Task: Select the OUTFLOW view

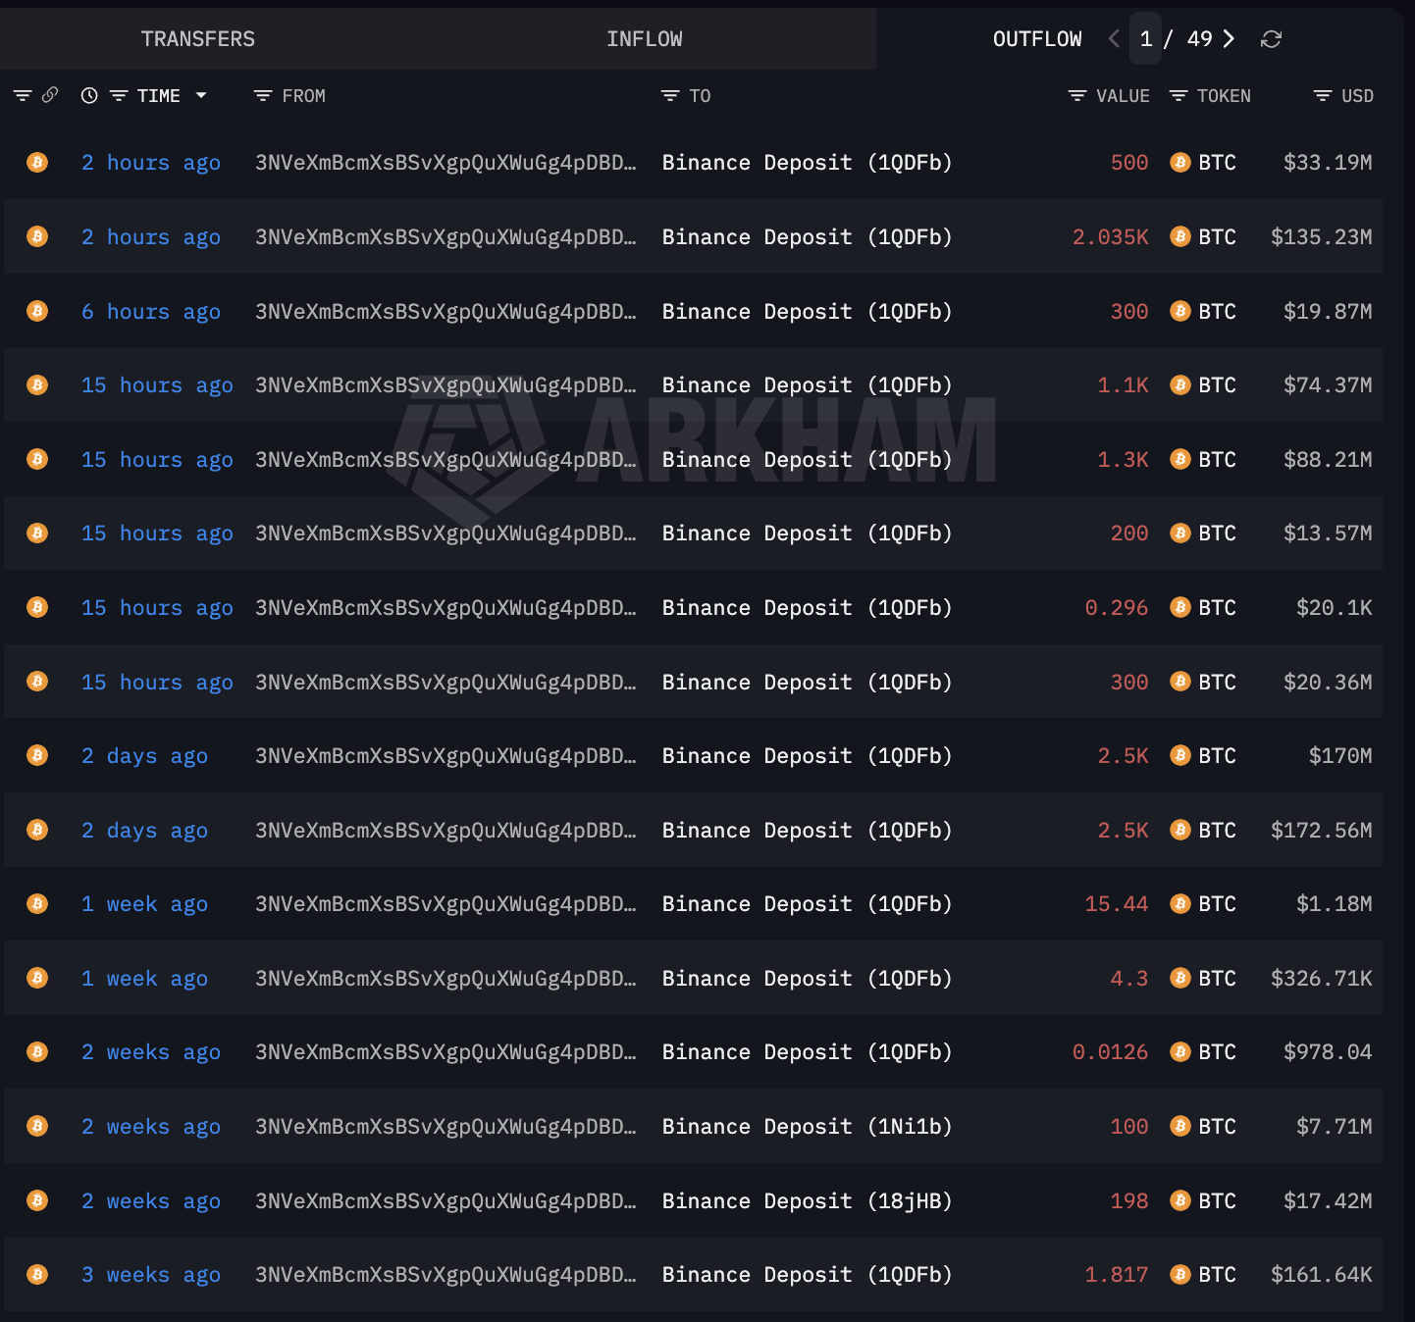Action: point(1037,38)
